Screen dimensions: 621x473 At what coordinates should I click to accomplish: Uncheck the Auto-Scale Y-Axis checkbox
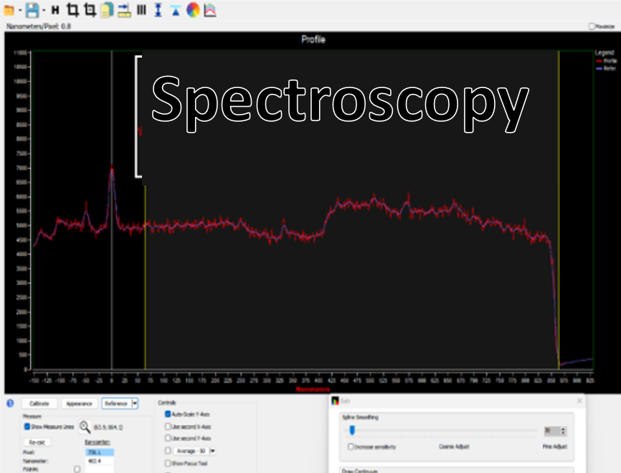tap(168, 414)
